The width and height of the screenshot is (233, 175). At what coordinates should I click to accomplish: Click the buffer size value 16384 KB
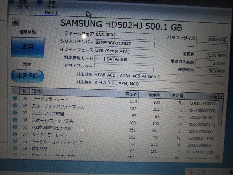[x=212, y=40]
